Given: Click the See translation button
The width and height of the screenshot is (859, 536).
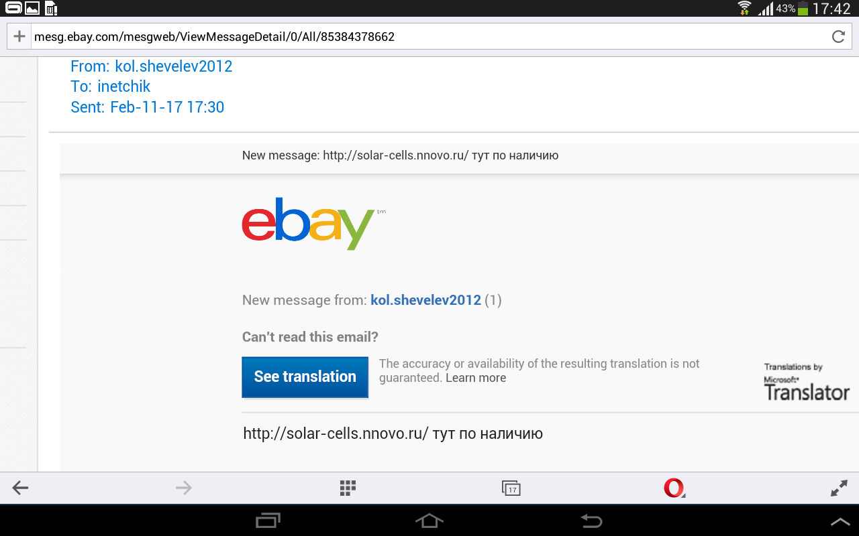Looking at the screenshot, I should (x=305, y=377).
